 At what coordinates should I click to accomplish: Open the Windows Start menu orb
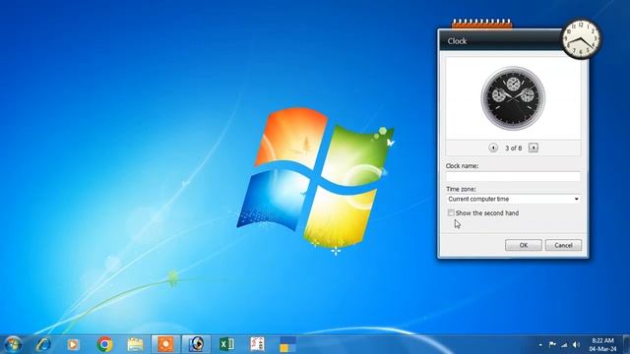pyautogui.click(x=13, y=344)
